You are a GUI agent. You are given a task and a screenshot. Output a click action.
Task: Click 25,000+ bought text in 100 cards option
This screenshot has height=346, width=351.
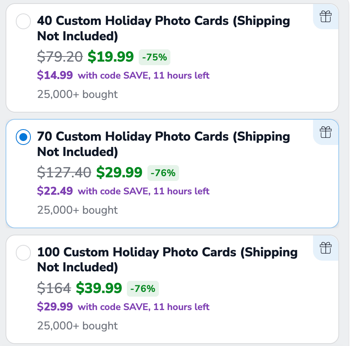(x=77, y=325)
